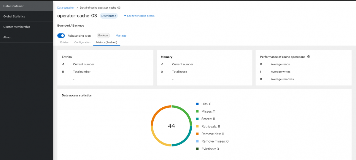Screen dimensions: 356x160
Task: Click the Data access statistics heading
Action: click(x=77, y=95)
